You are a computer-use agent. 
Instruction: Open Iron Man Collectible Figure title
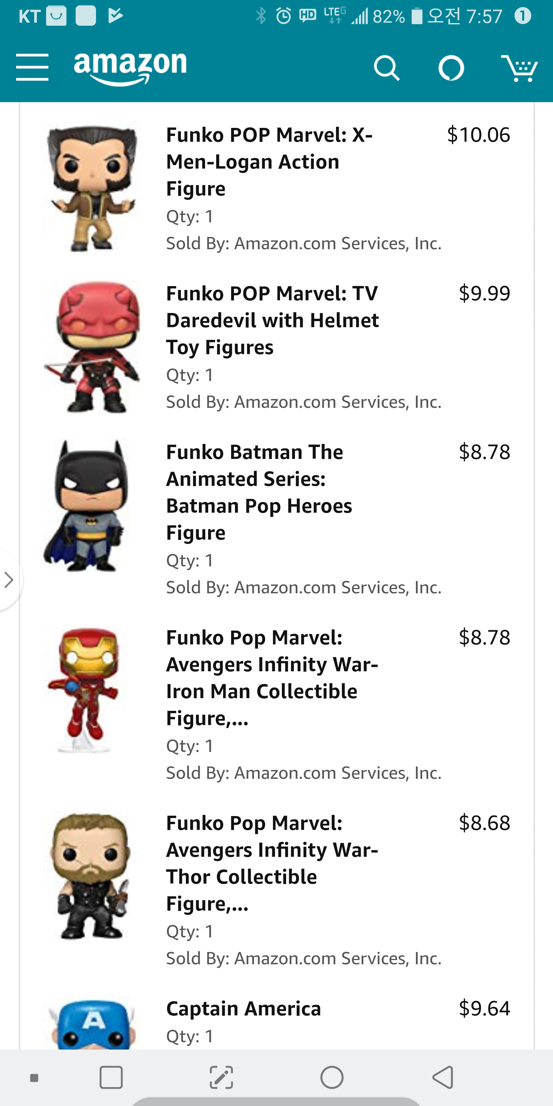point(272,677)
